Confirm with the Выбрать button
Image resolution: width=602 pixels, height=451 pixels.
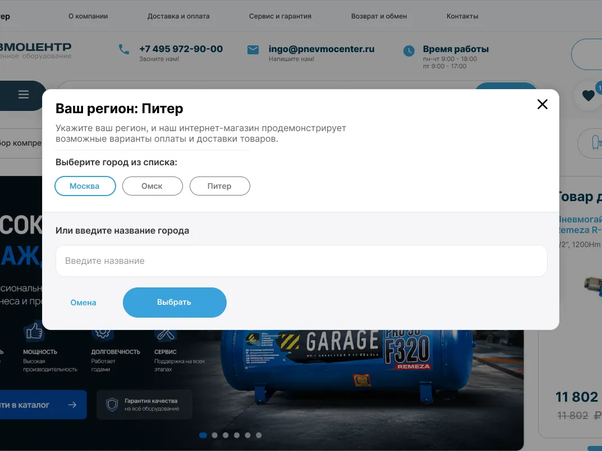pos(174,302)
